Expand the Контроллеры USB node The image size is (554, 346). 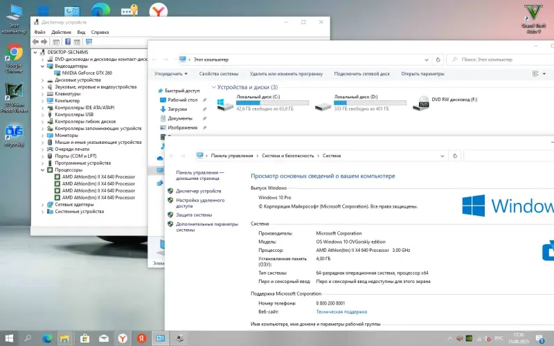point(42,115)
